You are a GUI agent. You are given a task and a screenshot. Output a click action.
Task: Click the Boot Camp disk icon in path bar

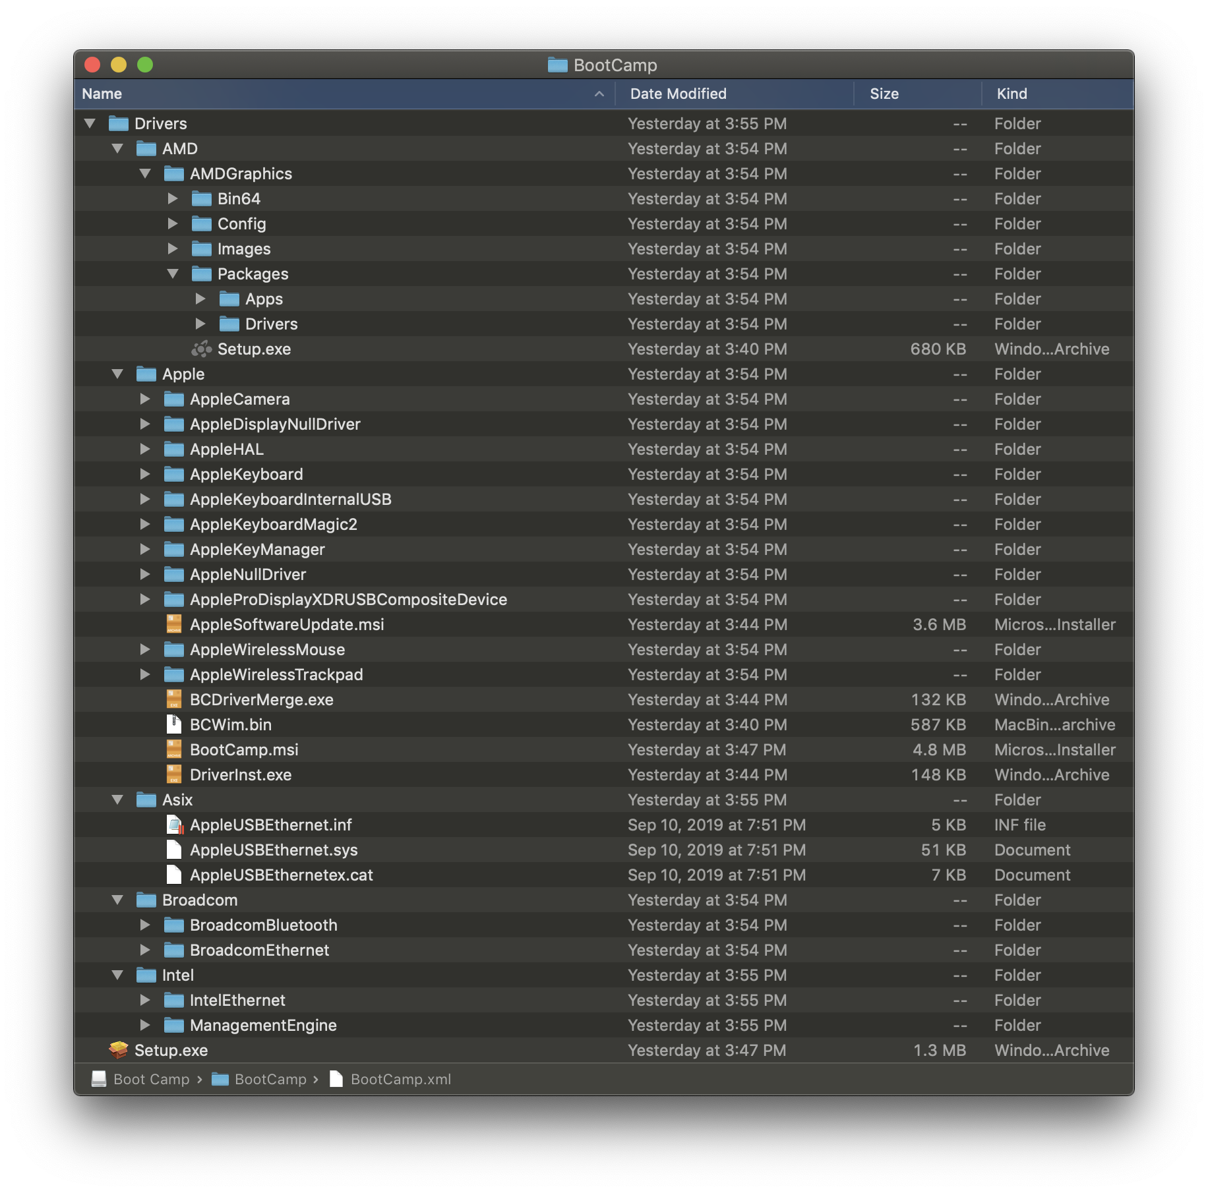click(98, 1079)
